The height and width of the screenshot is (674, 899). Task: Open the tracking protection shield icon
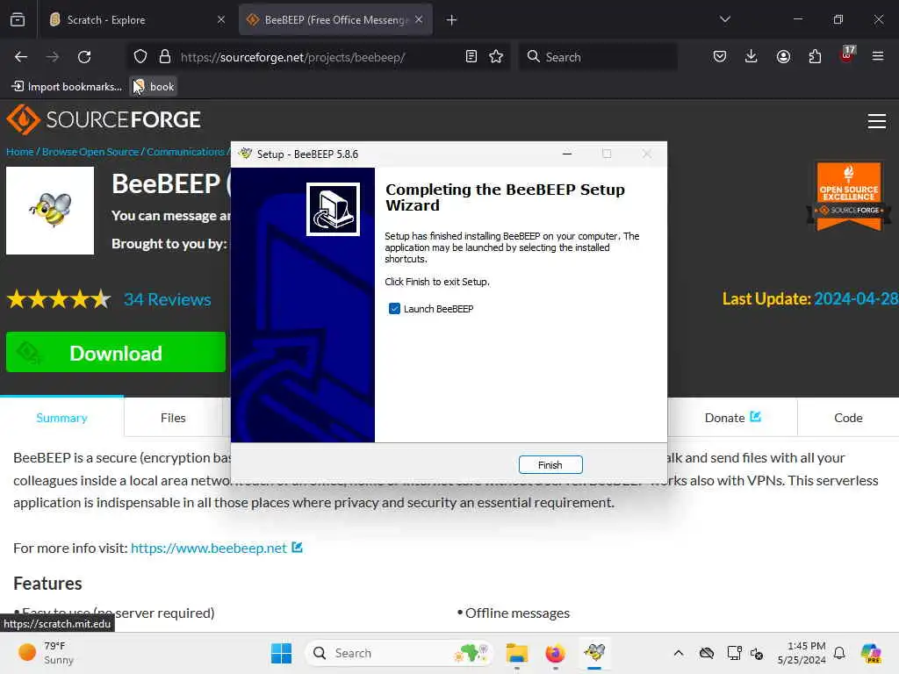tap(140, 57)
